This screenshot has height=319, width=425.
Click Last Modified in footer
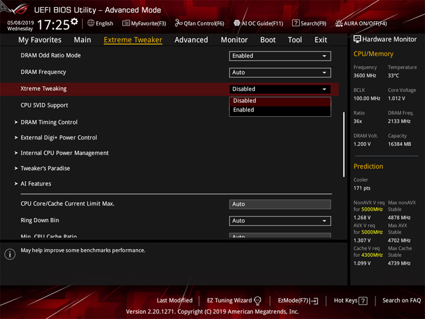175,301
